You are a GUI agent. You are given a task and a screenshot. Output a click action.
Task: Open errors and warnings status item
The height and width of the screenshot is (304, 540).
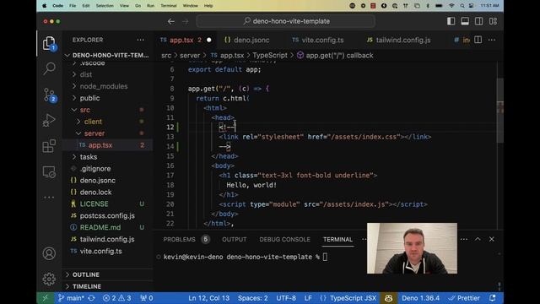click(117, 298)
